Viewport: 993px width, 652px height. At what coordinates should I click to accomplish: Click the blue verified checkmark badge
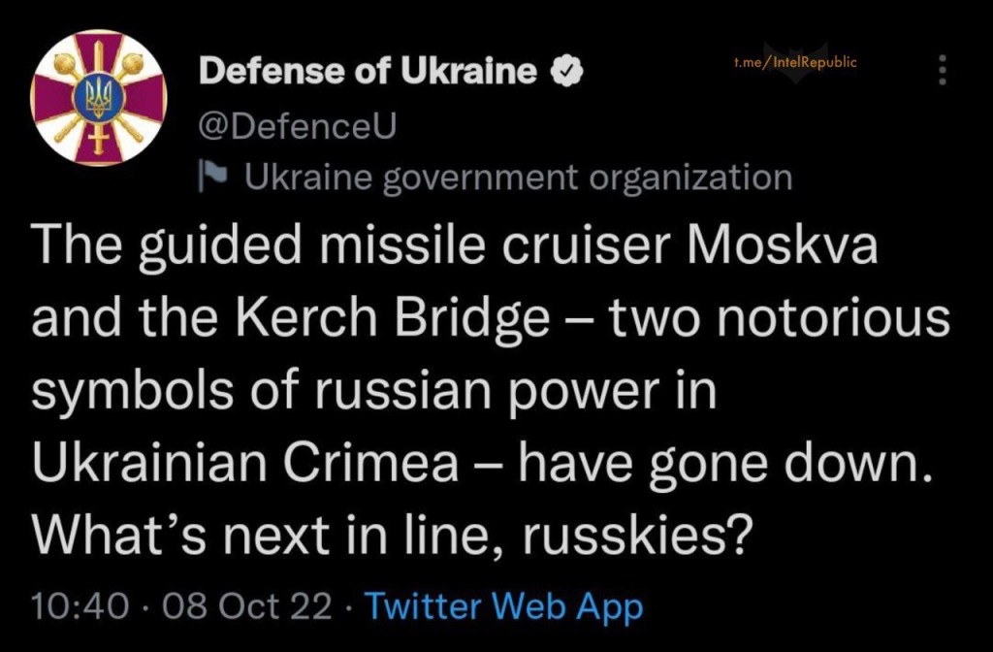point(566,72)
